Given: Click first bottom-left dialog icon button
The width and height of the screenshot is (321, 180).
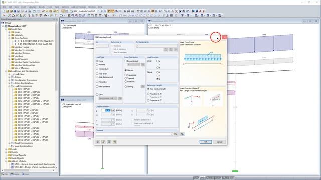Looking at the screenshot, I should 98,142.
